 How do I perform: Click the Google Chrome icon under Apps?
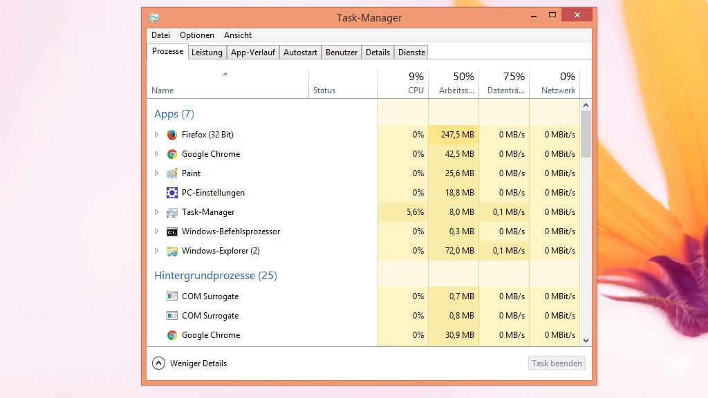(171, 154)
